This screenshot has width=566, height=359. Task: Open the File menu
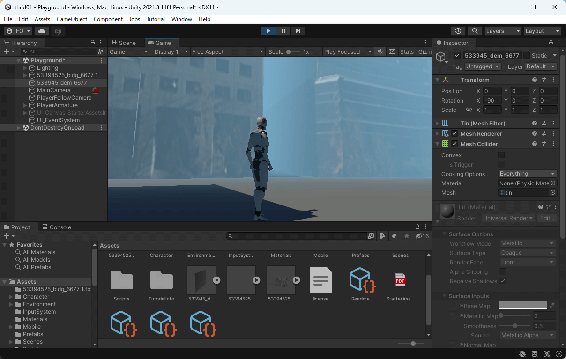tap(8, 19)
